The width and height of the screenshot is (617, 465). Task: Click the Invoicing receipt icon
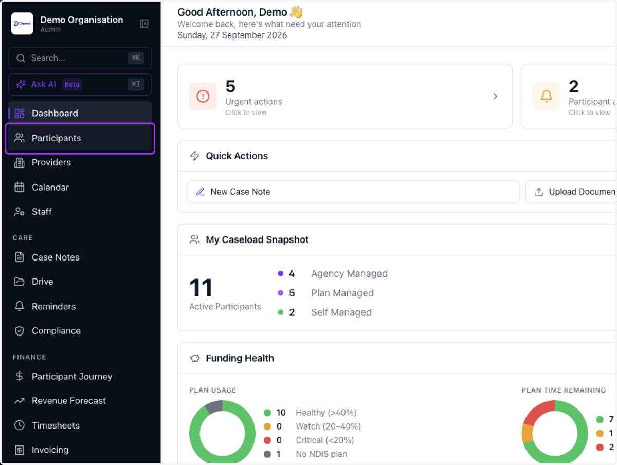click(20, 450)
